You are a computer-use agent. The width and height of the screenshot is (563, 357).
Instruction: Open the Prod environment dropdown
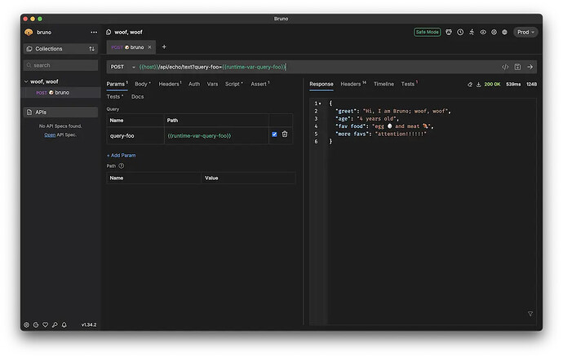(525, 33)
